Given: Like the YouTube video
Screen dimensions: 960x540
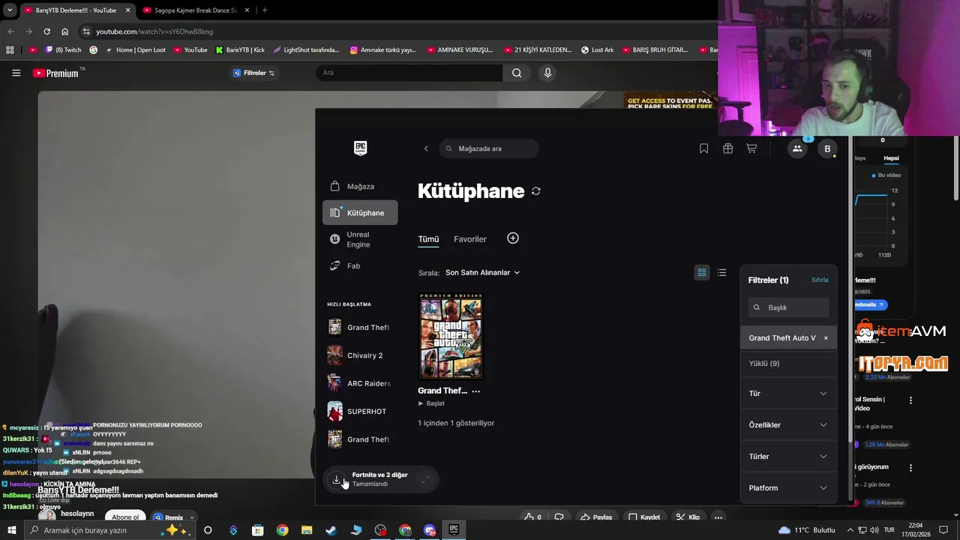Looking at the screenshot, I should tap(532, 517).
